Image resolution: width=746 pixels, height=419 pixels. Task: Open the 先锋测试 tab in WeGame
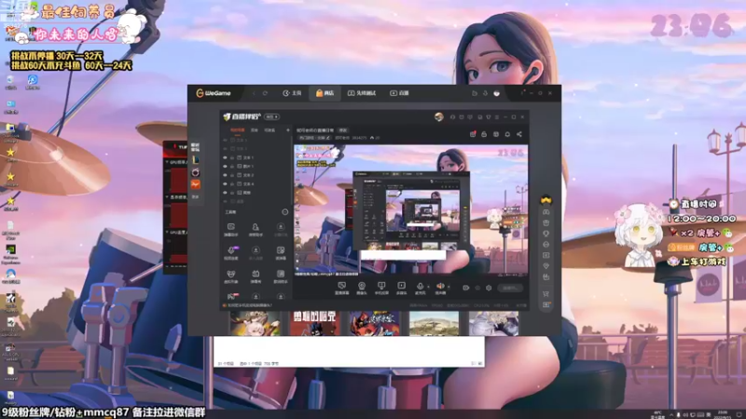[x=362, y=93]
